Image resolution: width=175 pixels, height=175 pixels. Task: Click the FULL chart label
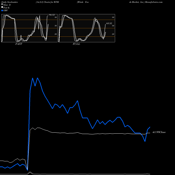76,44
